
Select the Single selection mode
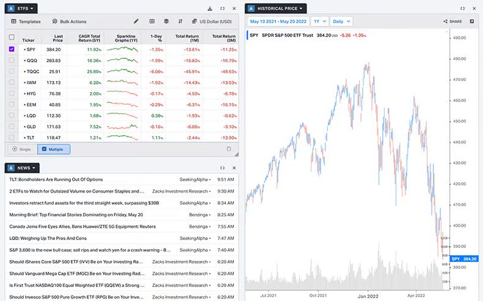pos(21,149)
